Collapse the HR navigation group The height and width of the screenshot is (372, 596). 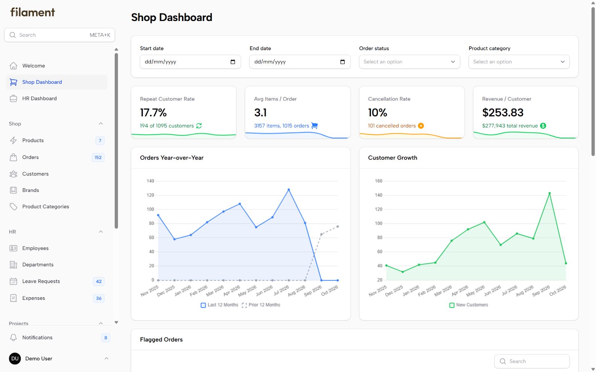coord(101,232)
